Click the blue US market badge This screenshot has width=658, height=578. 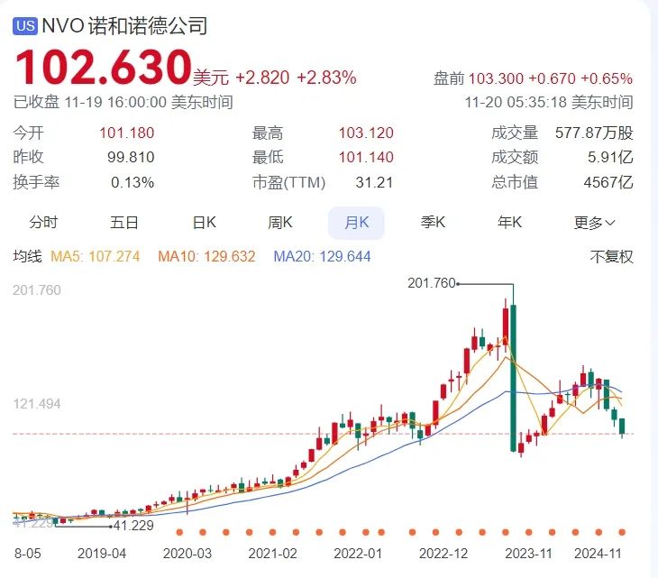pos(25,26)
